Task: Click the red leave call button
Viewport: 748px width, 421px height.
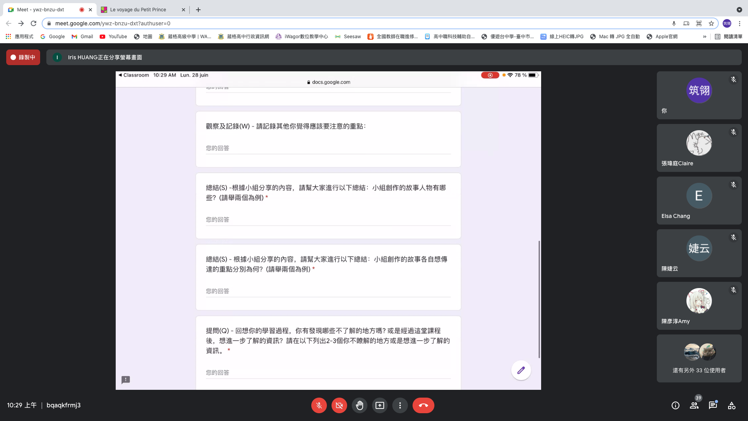Action: click(x=423, y=405)
